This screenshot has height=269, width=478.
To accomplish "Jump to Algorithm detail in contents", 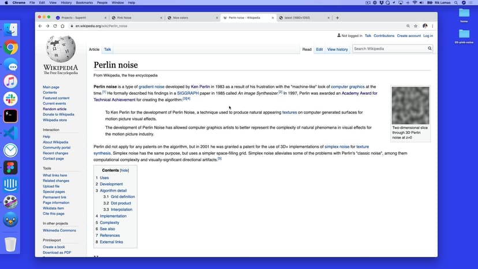I will coord(113,190).
